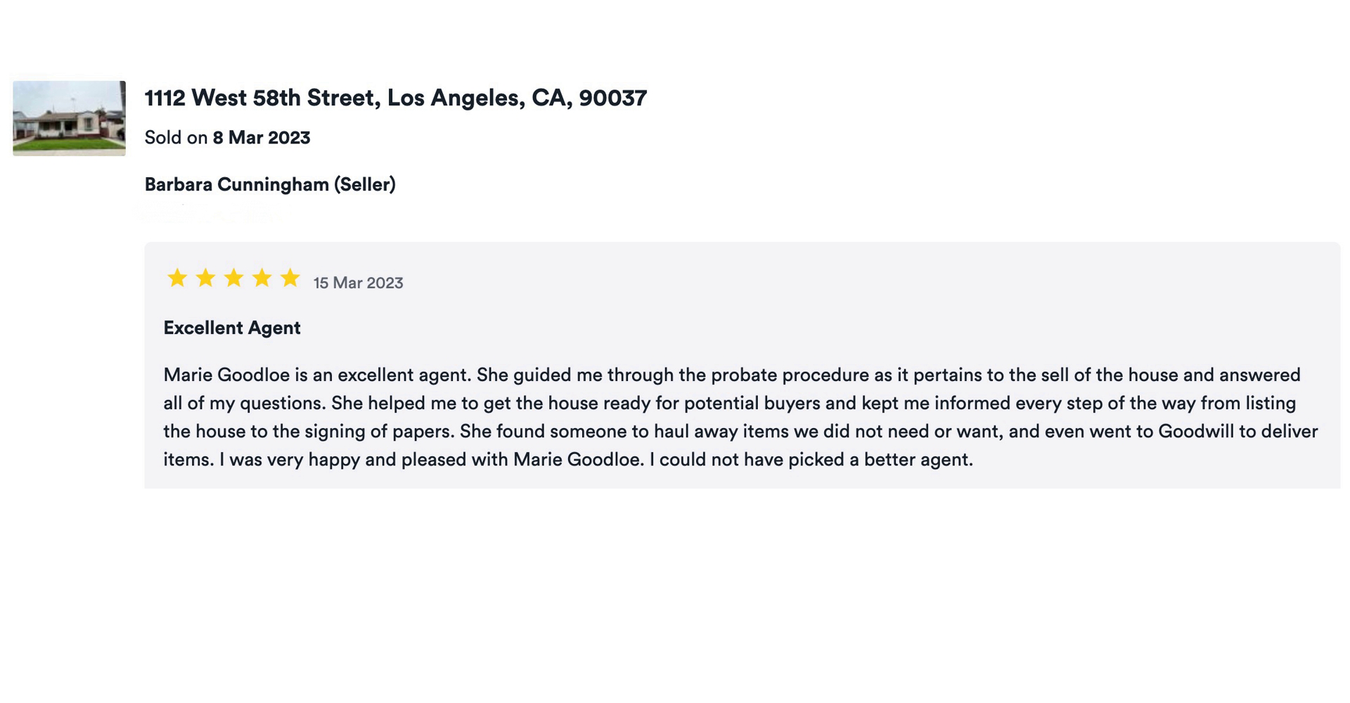Click the zip code 90037

tap(612, 98)
